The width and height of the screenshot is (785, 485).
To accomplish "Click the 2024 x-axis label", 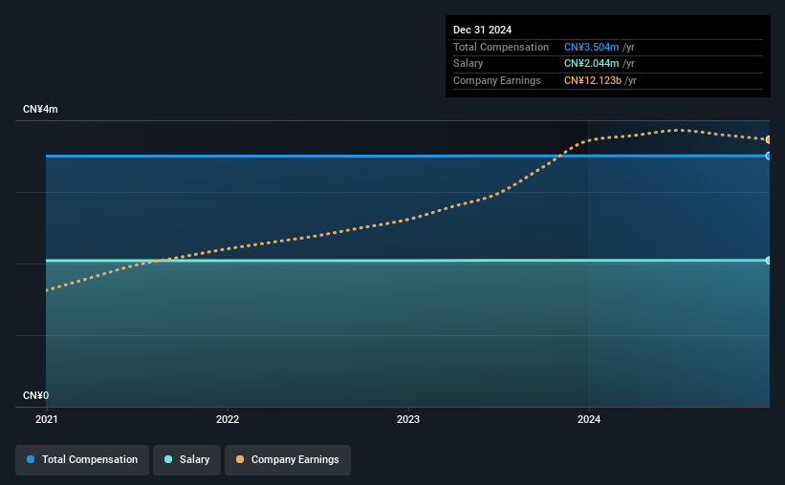I will click(x=589, y=419).
